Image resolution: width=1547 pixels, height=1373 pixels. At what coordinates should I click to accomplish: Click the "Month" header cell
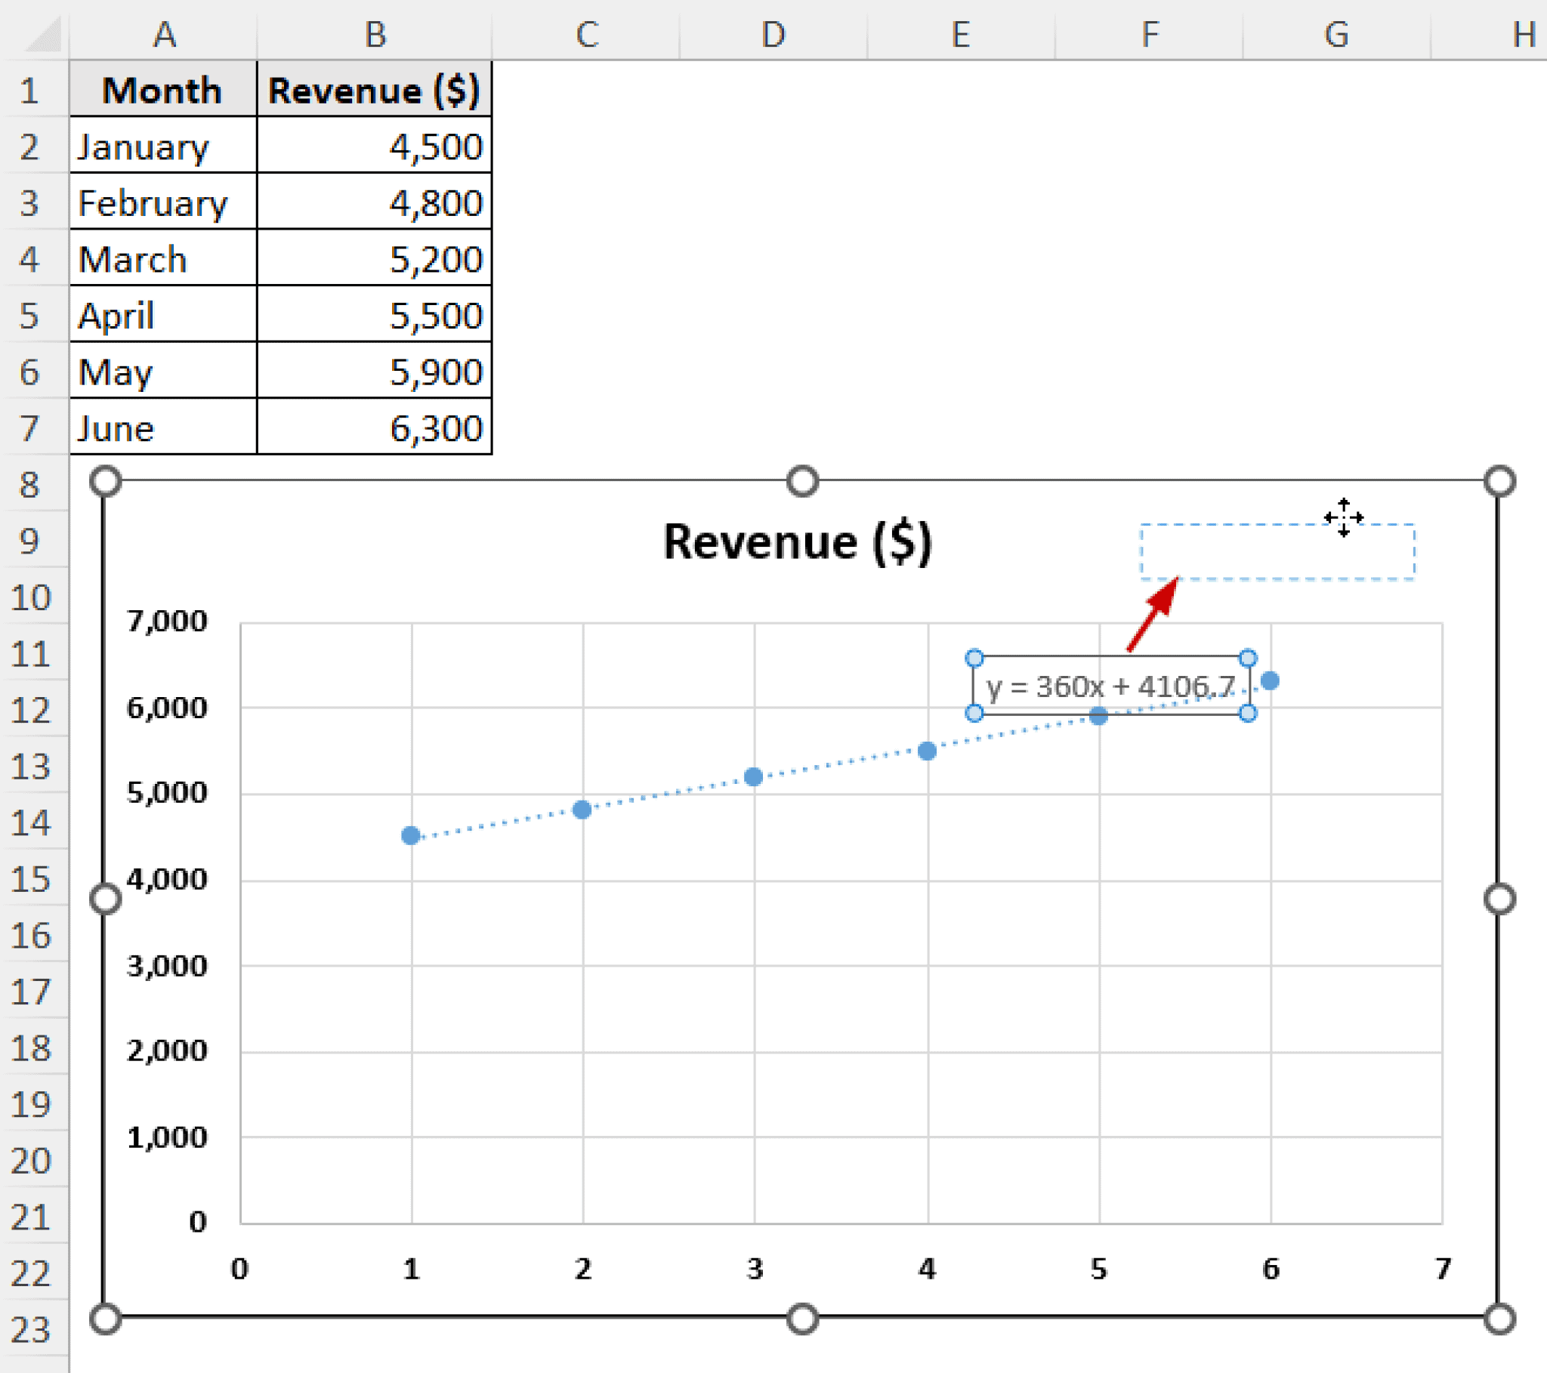162,89
